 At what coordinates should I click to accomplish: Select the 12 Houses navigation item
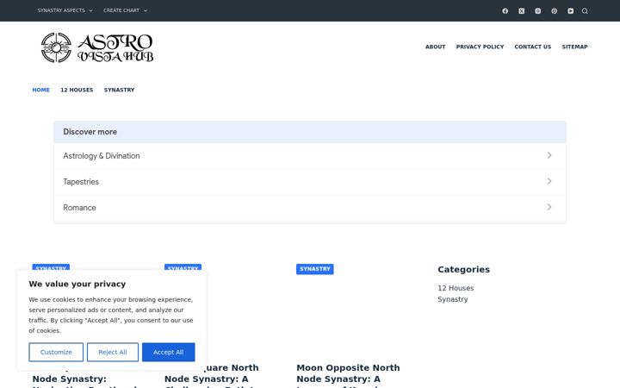pos(77,90)
